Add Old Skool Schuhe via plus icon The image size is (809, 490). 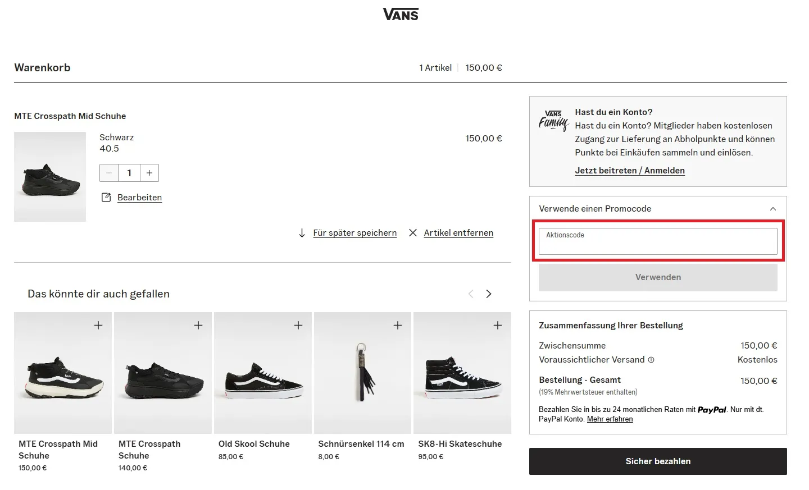(298, 324)
